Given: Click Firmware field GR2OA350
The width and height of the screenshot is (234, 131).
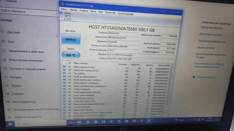Looking at the screenshot, I should [124, 33].
